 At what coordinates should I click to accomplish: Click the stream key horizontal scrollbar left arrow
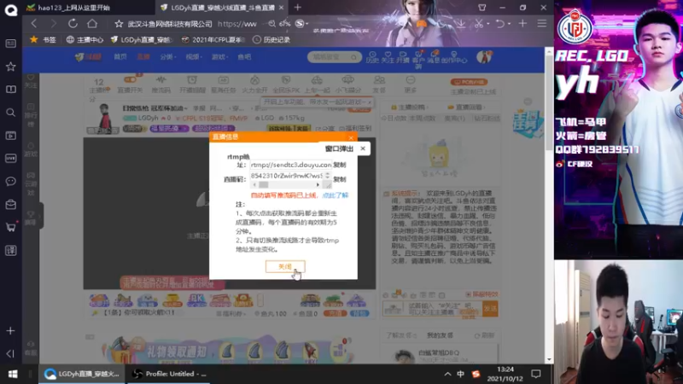click(254, 185)
